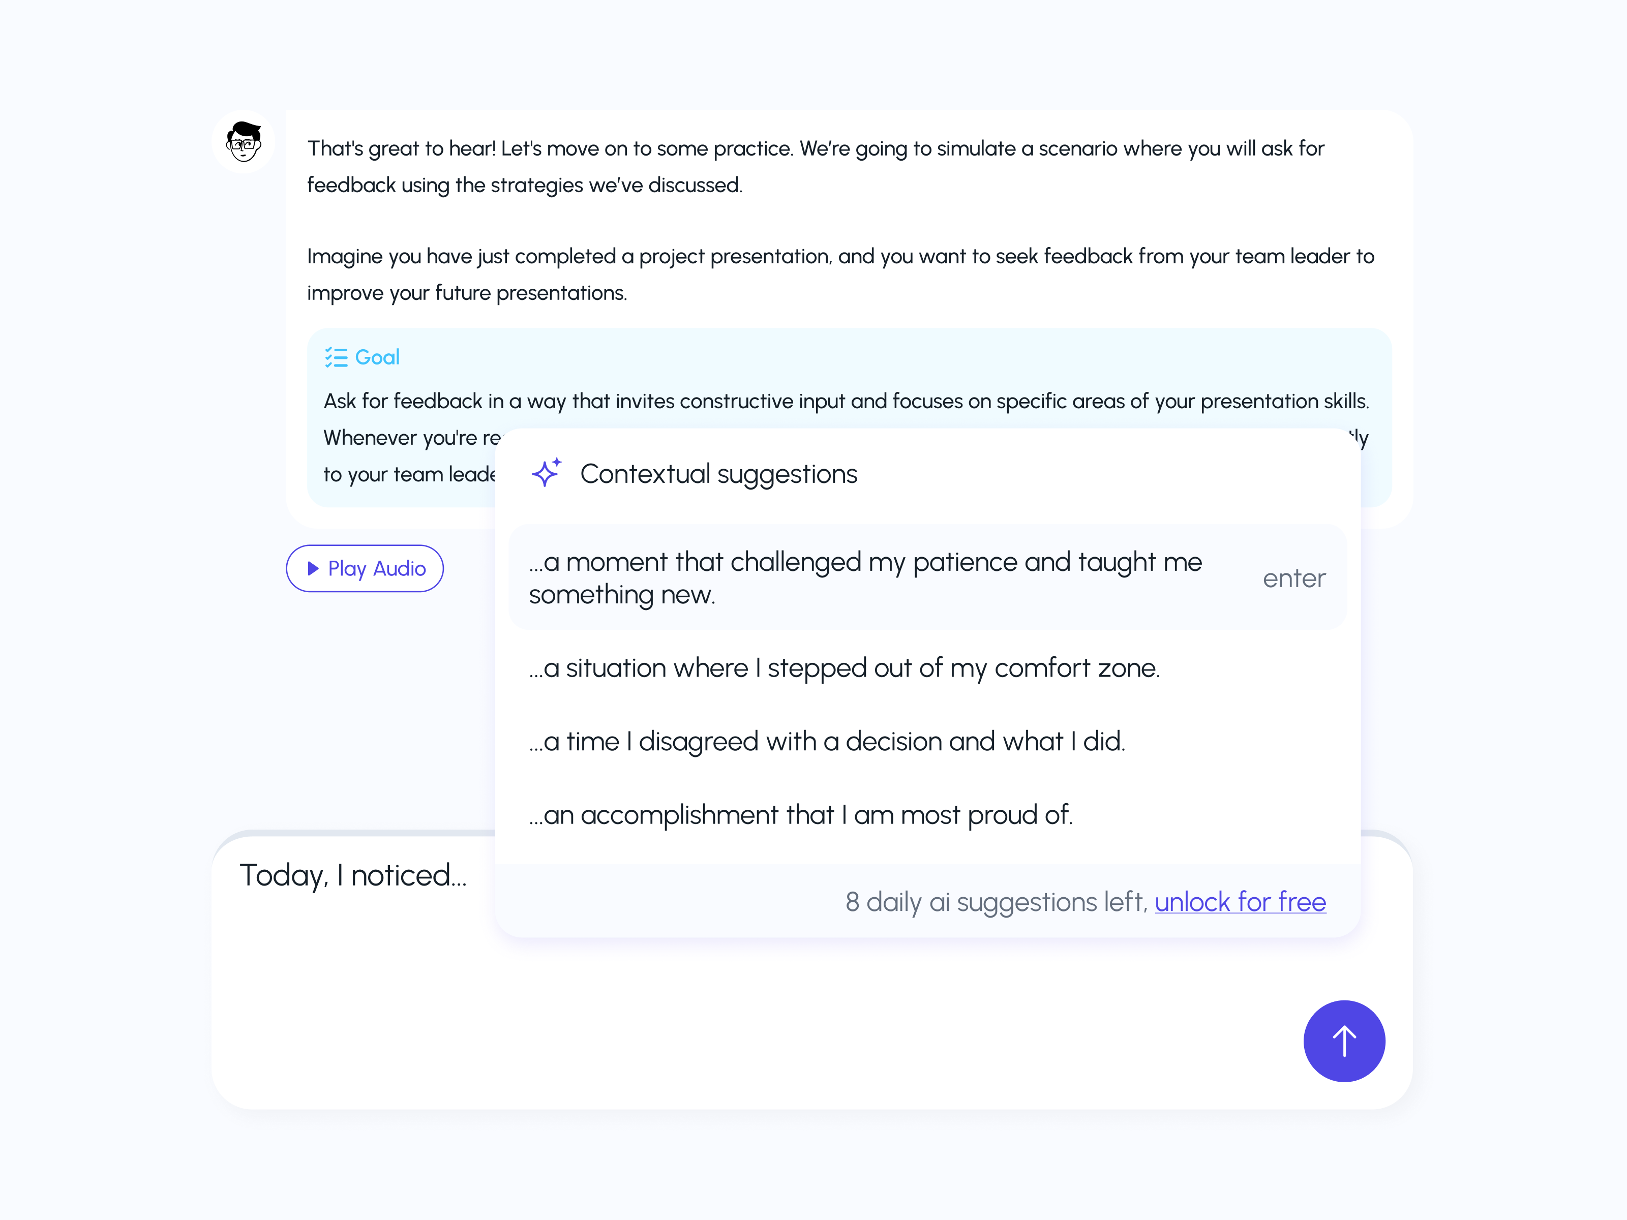Click the Goal checklist icon
This screenshot has height=1220, width=1627.
(x=336, y=357)
